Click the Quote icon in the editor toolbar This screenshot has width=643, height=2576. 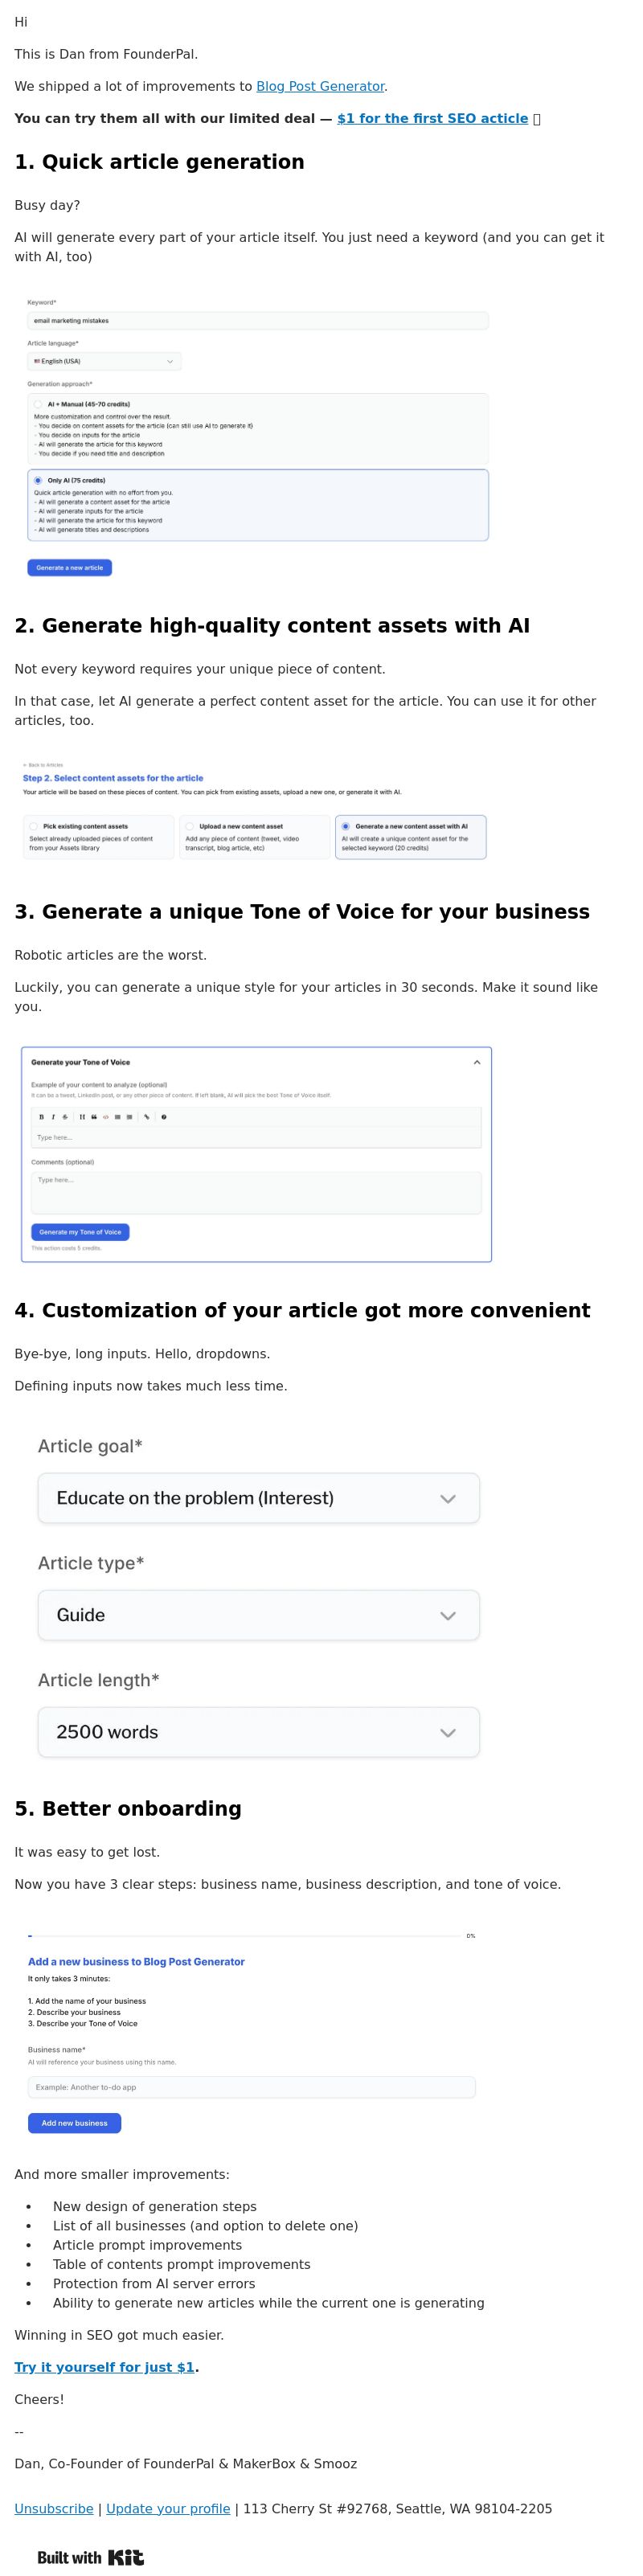(x=94, y=1117)
